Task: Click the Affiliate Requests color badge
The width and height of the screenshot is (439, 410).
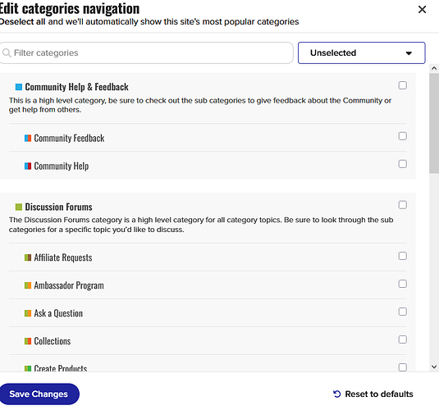Action: click(28, 257)
